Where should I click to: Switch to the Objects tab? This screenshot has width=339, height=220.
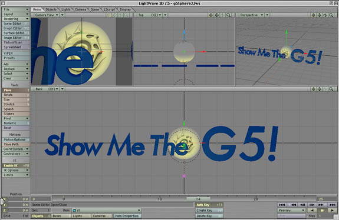coord(51,9)
